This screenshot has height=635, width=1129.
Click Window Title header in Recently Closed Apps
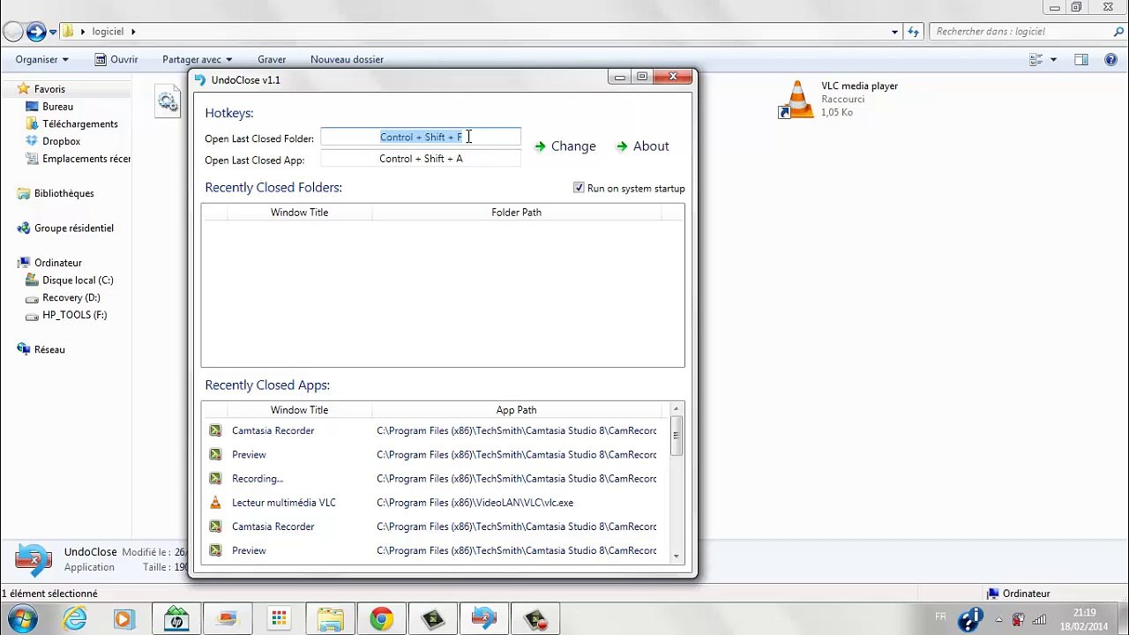coord(299,410)
